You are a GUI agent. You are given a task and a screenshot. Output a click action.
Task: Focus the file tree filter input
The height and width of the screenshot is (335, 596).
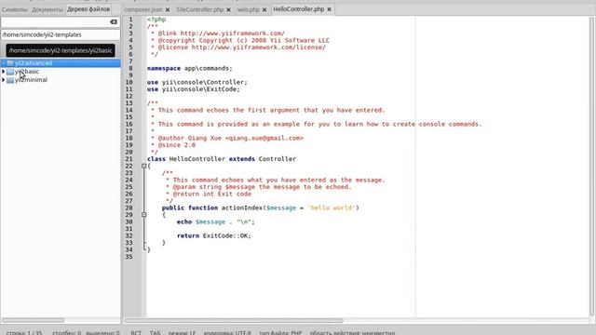point(55,22)
